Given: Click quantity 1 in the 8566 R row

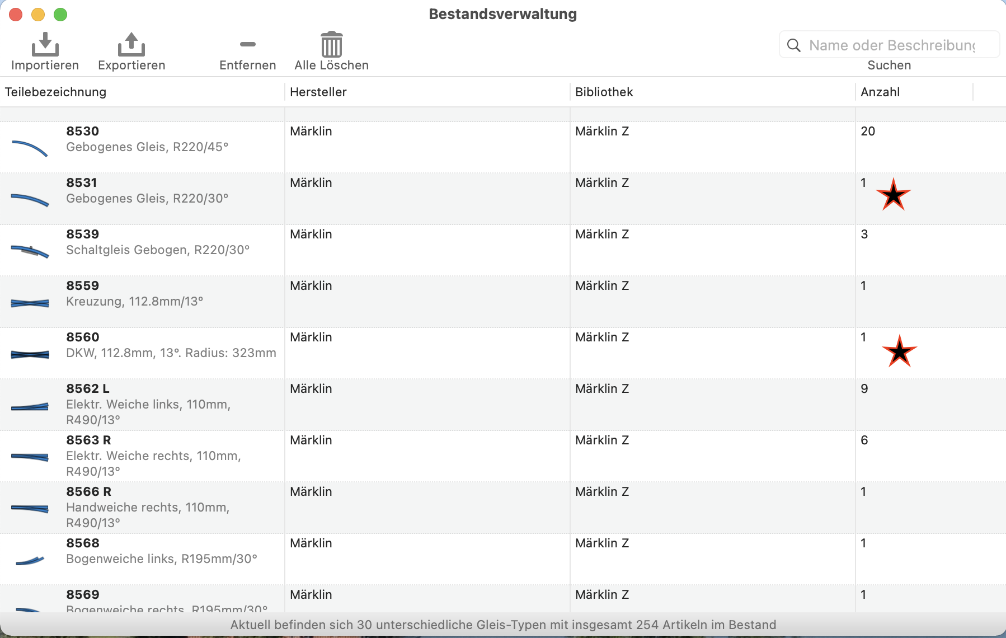Looking at the screenshot, I should point(864,492).
